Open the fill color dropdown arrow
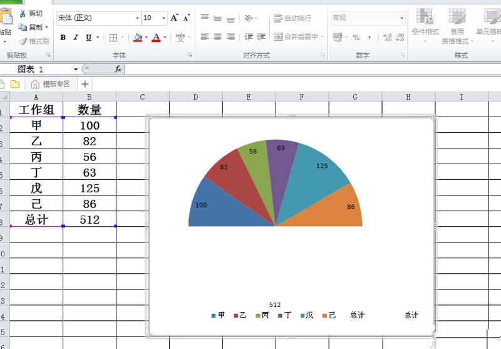The height and width of the screenshot is (349, 501). coord(147,38)
